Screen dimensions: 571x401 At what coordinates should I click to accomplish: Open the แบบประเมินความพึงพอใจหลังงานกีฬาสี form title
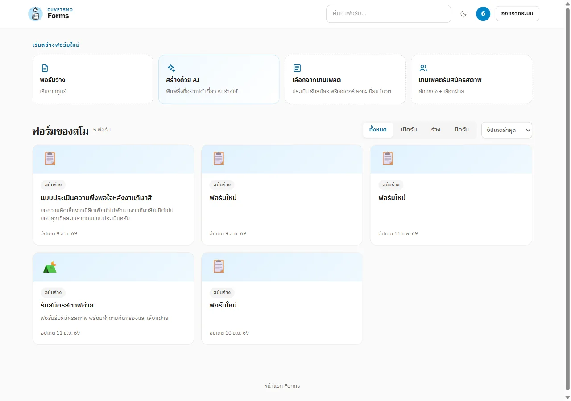(96, 198)
